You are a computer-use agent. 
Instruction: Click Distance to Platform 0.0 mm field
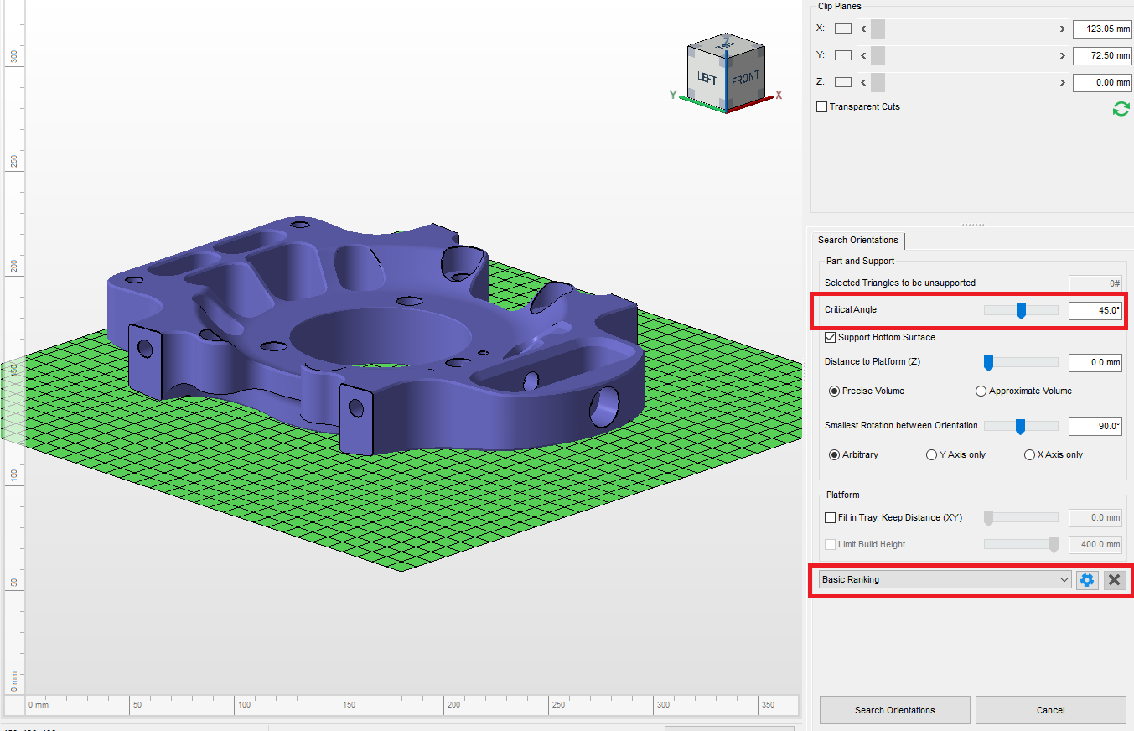click(x=1095, y=363)
